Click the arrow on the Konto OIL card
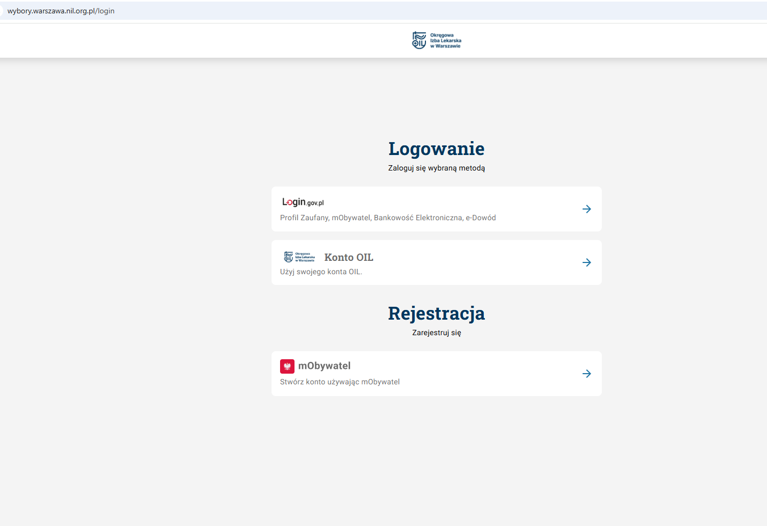This screenshot has height=526, width=767. pyautogui.click(x=586, y=262)
